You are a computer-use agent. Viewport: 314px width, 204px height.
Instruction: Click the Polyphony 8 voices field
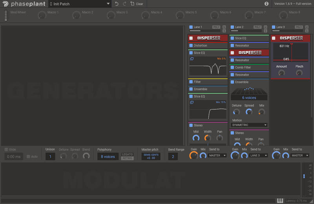(x=108, y=157)
